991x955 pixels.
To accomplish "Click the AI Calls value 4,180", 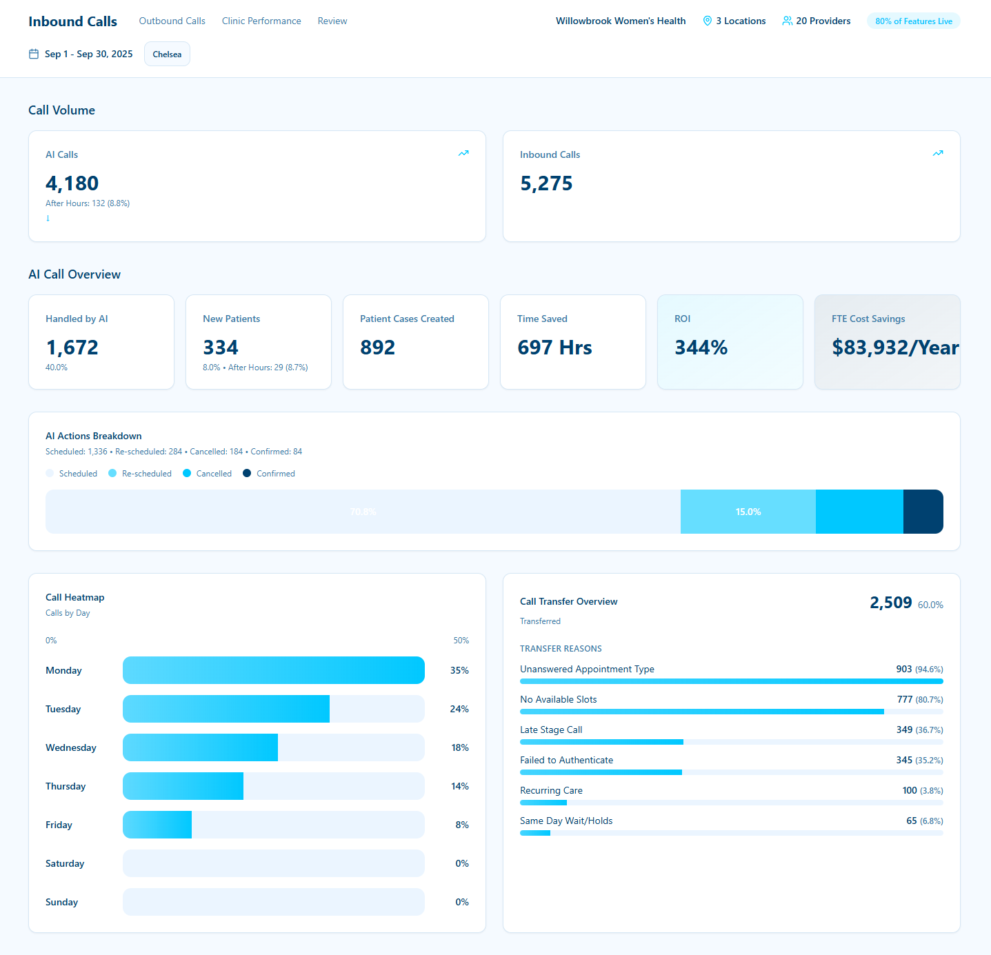I will coord(72,183).
